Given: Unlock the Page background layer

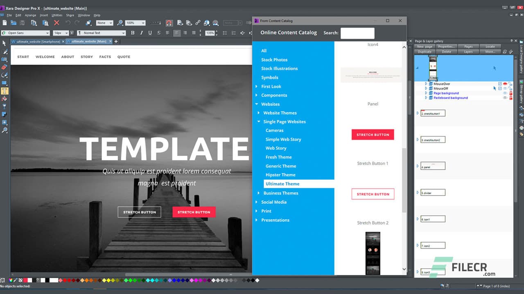Looking at the screenshot, I should [x=511, y=93].
